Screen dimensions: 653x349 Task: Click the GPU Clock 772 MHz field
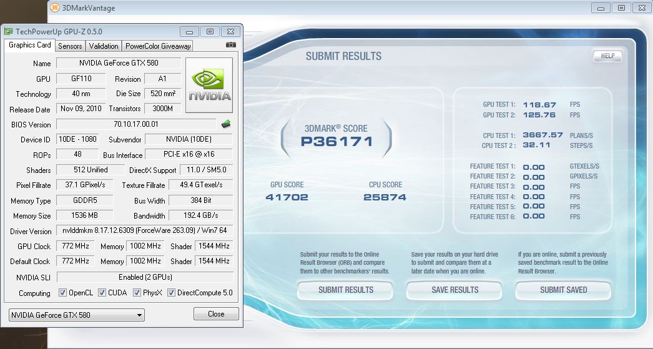[76, 246]
